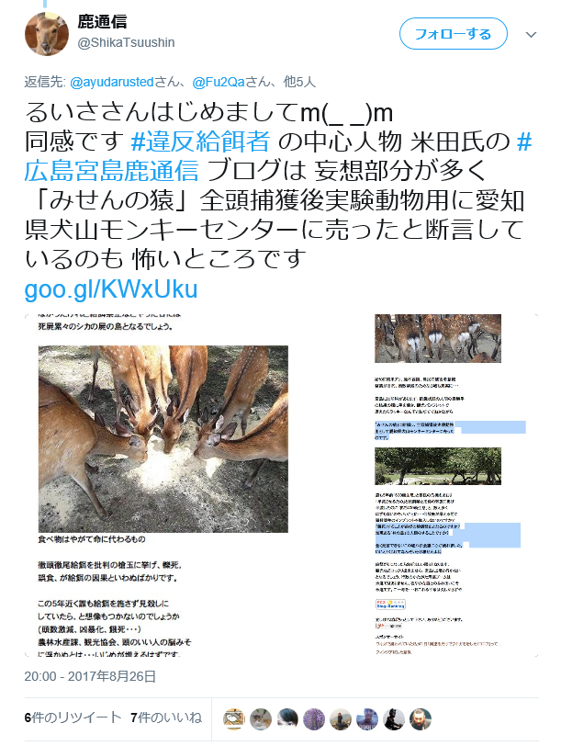Follow the goo.gl/KWxUku short link
The width and height of the screenshot is (561, 746).
point(111,288)
